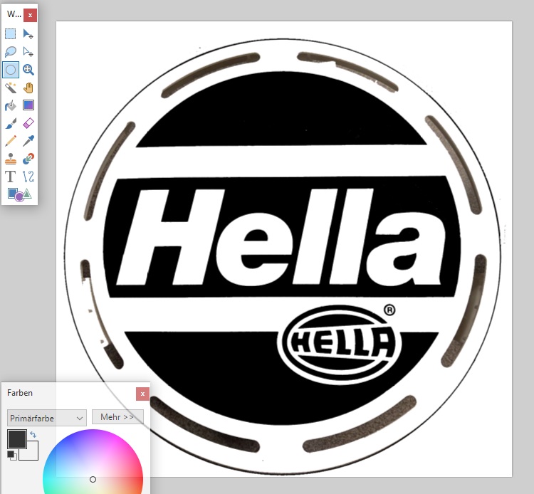Select the Move Selection tool
This screenshot has width=534, height=494.
[x=28, y=52]
